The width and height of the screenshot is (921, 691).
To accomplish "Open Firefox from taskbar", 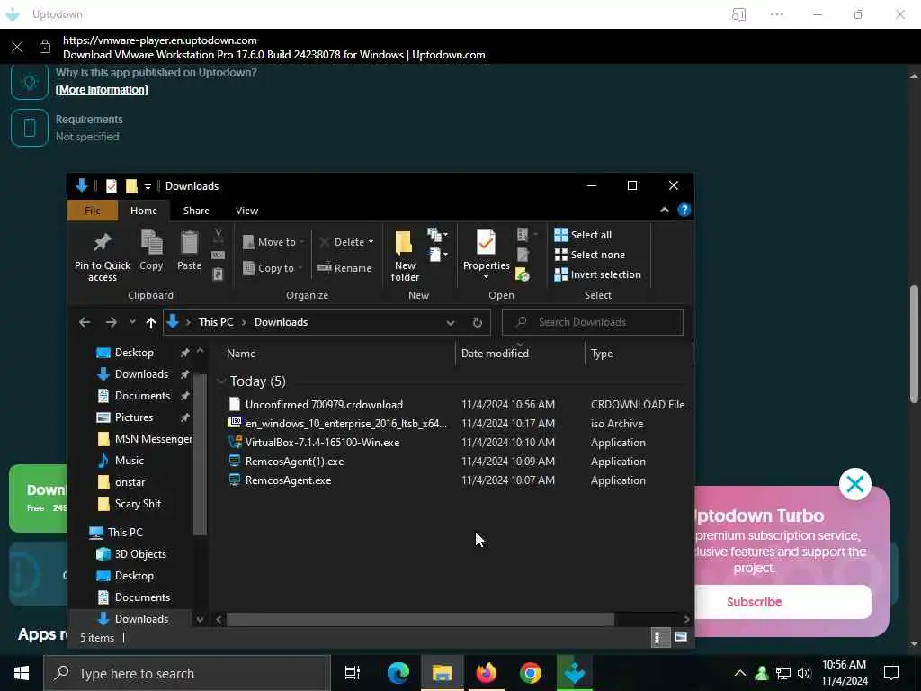I will [x=487, y=673].
